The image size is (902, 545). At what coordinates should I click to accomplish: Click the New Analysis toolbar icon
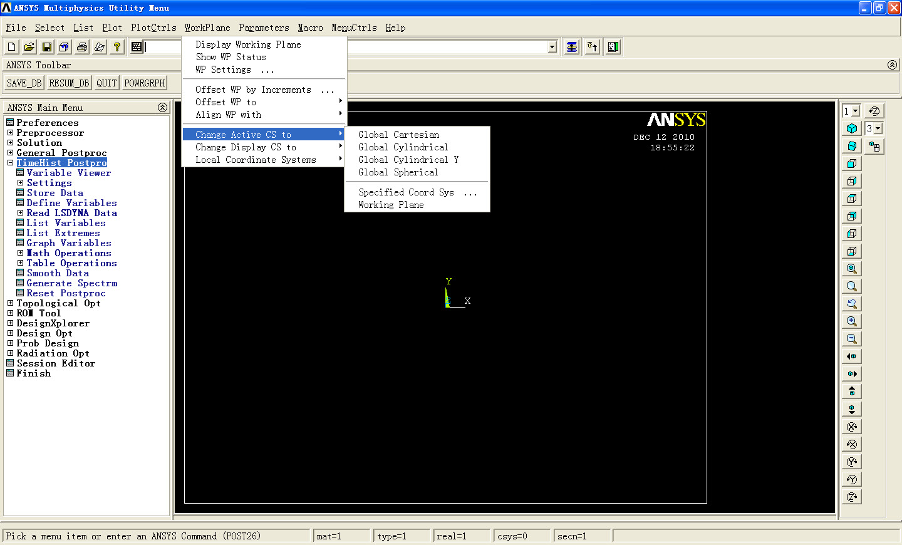[x=12, y=47]
